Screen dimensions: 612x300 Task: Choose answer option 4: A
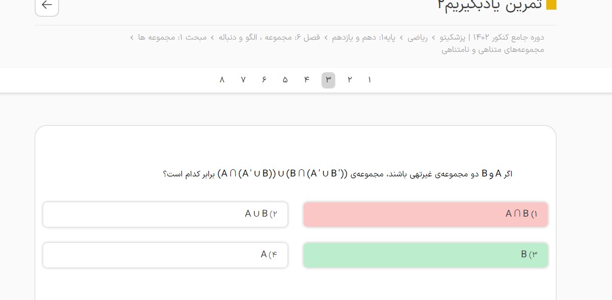coord(165,255)
